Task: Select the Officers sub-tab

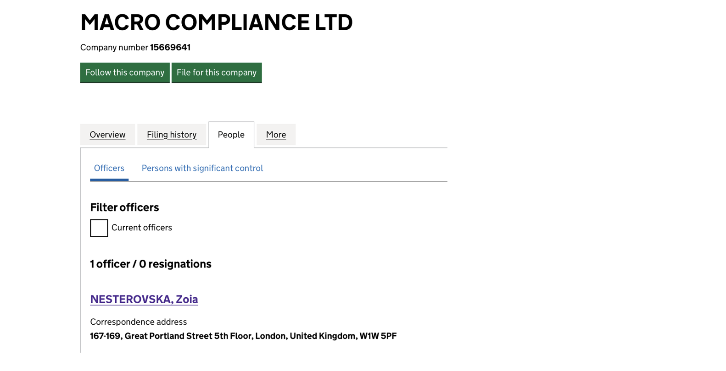Action: (109, 168)
